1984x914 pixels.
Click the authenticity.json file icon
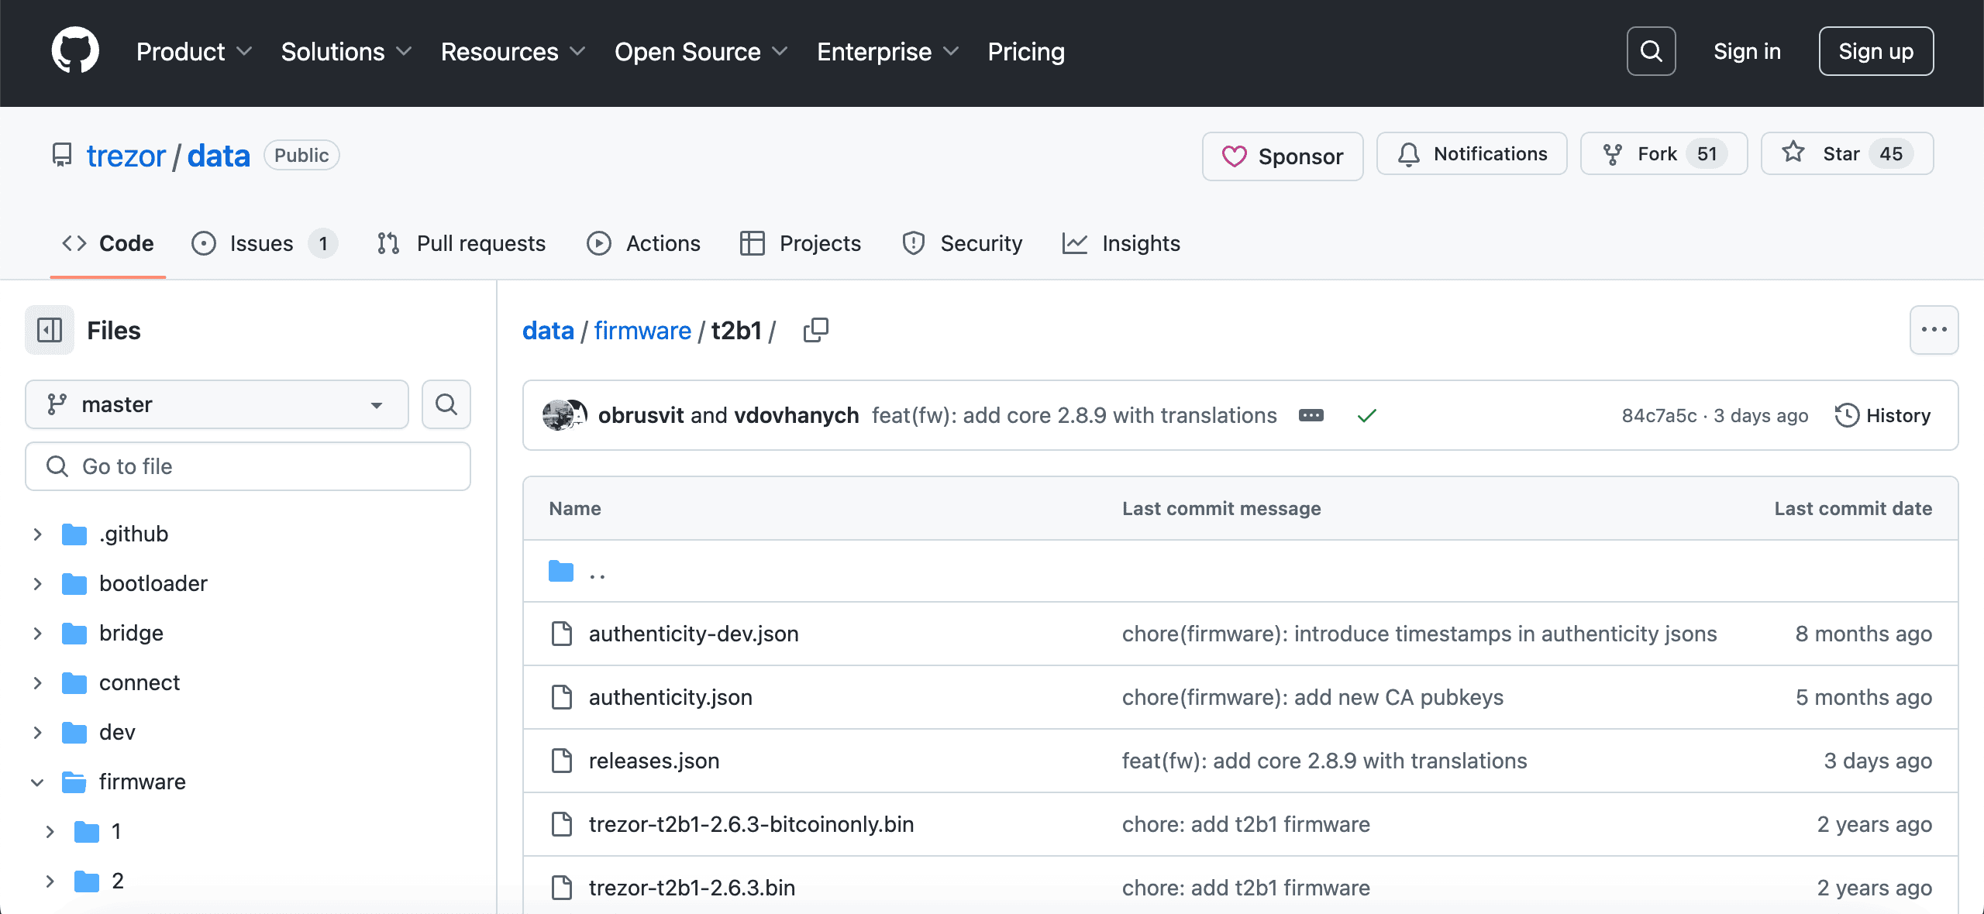click(x=561, y=697)
